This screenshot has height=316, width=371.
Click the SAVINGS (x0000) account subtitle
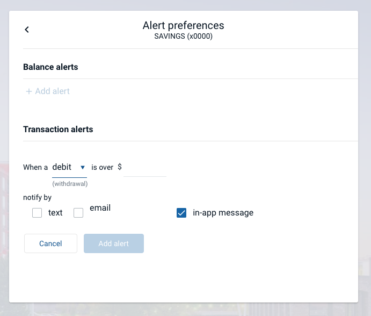[184, 36]
